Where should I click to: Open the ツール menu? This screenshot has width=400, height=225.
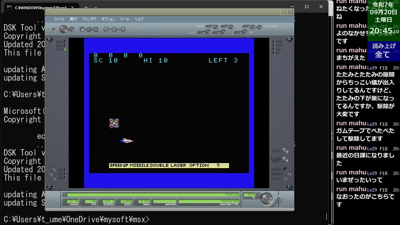pos(124,19)
